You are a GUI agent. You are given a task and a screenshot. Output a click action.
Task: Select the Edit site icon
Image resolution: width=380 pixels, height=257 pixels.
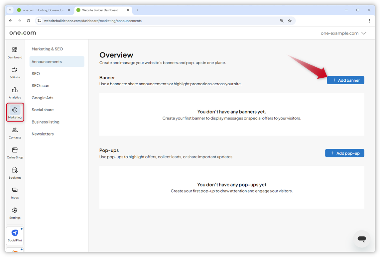[x=15, y=72]
